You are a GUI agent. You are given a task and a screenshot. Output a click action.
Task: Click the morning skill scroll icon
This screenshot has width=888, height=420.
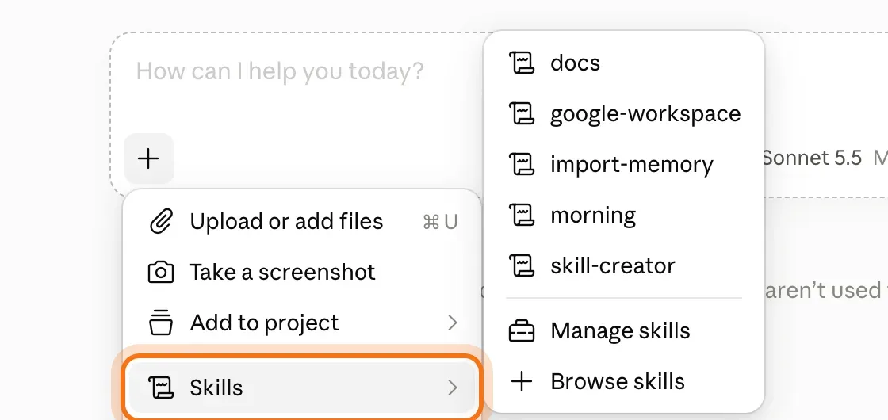coord(521,216)
